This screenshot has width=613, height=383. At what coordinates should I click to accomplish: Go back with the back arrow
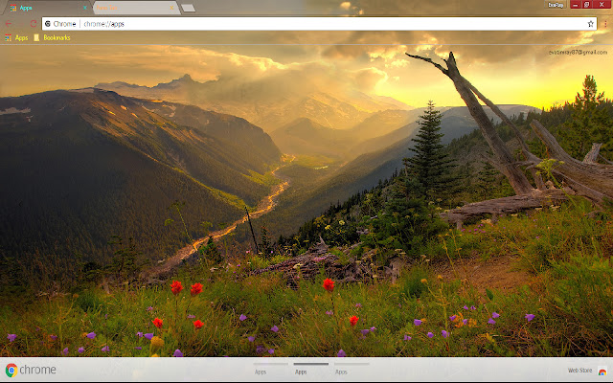tap(9, 24)
